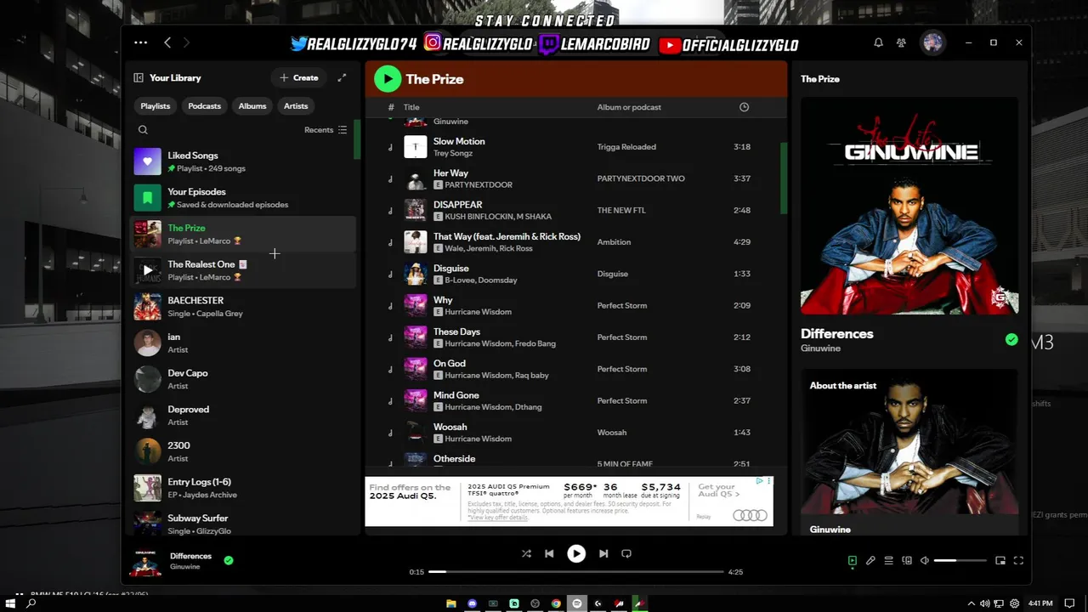Open About the artist card

pyautogui.click(x=909, y=453)
